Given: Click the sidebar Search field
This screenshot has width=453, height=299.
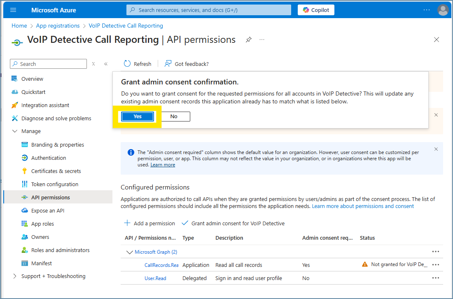Looking at the screenshot, I should tap(48, 64).
